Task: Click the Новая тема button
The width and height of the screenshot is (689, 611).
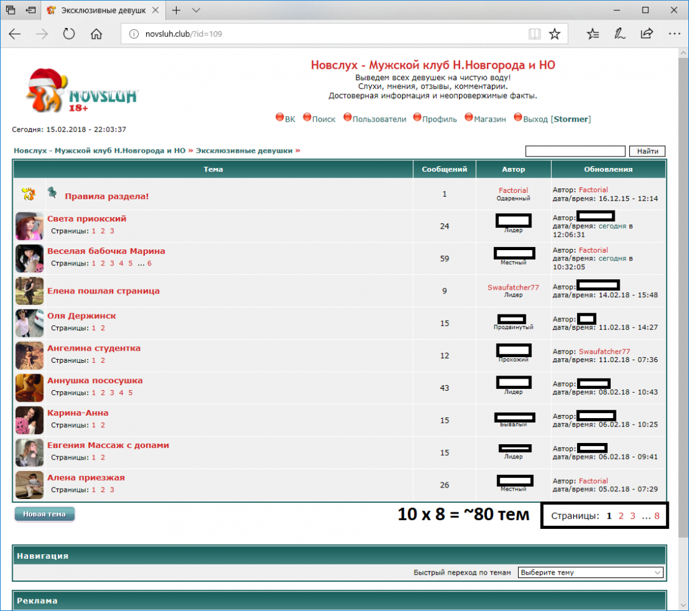Action: point(44,514)
